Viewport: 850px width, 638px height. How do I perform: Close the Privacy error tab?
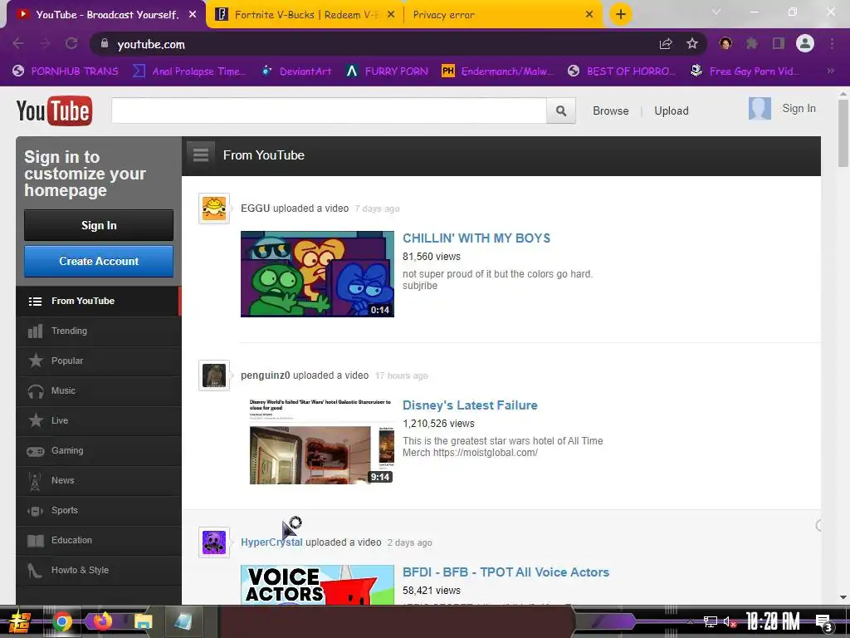[589, 15]
